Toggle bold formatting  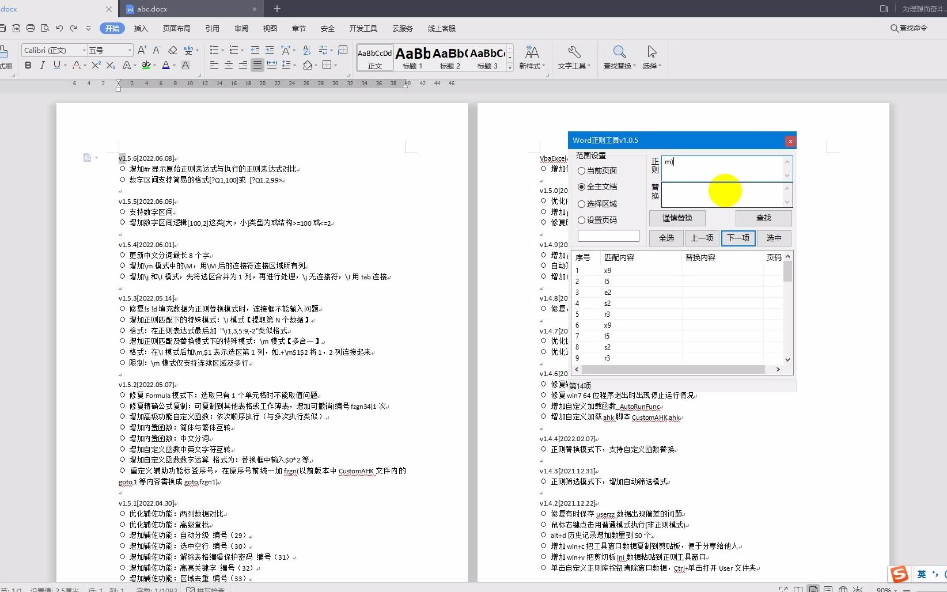click(x=27, y=65)
